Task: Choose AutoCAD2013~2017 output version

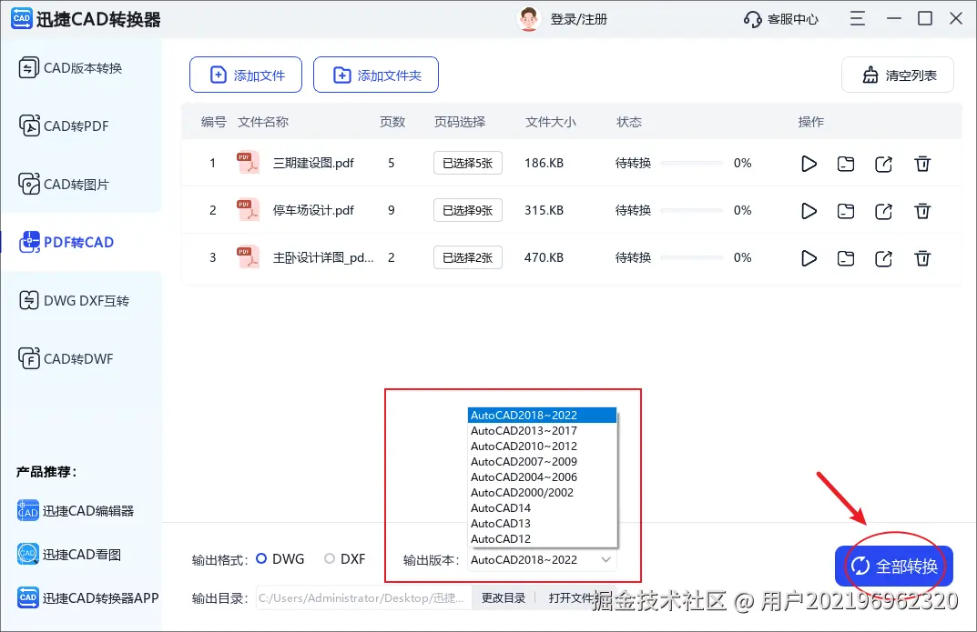Action: pos(542,430)
